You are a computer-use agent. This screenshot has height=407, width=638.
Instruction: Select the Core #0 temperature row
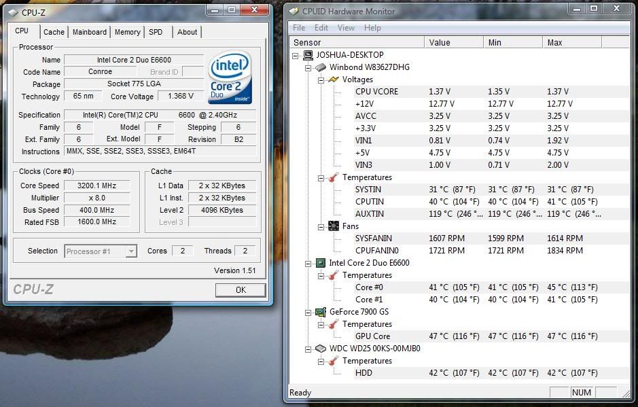[x=491, y=287]
